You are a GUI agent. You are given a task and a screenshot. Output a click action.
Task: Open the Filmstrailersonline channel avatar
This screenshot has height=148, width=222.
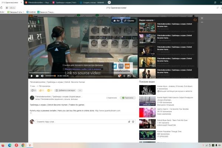[x=32, y=98]
